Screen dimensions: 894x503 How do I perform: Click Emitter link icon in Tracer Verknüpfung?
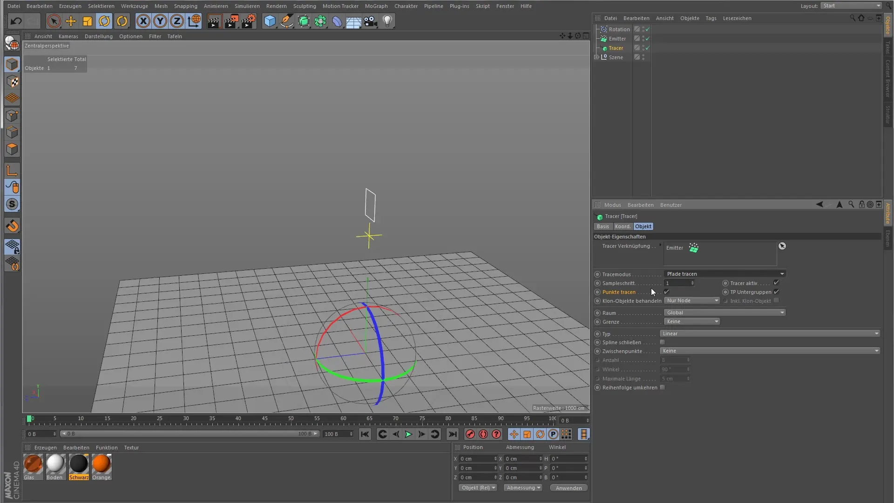point(694,248)
